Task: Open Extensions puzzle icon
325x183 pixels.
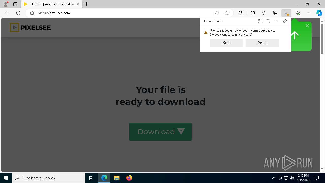Action: [240, 13]
